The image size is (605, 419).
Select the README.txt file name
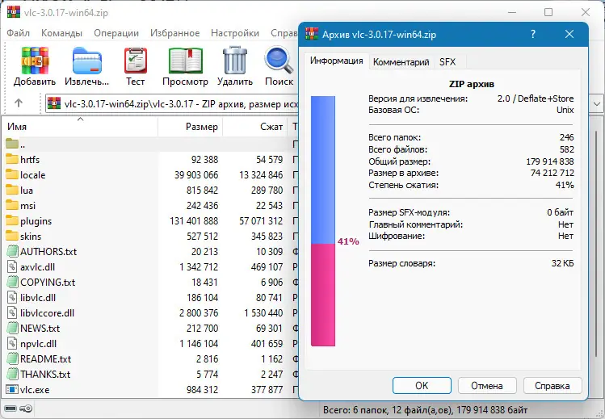(x=45, y=359)
